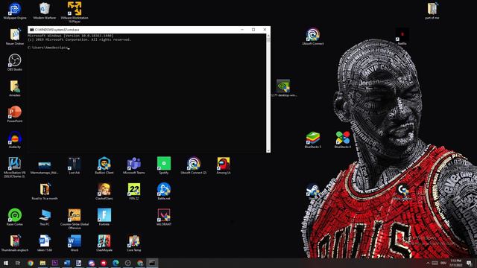
Task: Launch the Among Us shortcut
Action: click(224, 165)
